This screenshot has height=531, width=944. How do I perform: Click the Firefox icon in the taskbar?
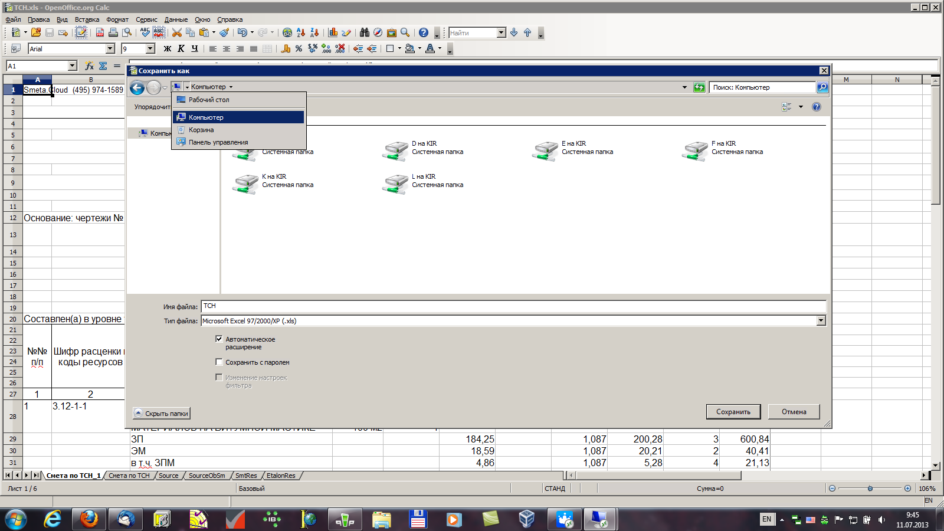(89, 519)
